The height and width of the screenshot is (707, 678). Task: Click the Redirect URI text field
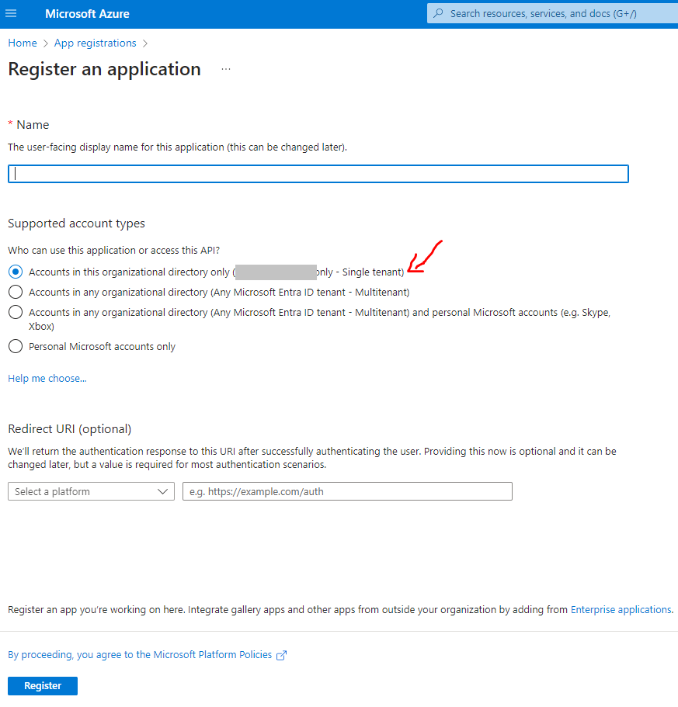tap(347, 491)
